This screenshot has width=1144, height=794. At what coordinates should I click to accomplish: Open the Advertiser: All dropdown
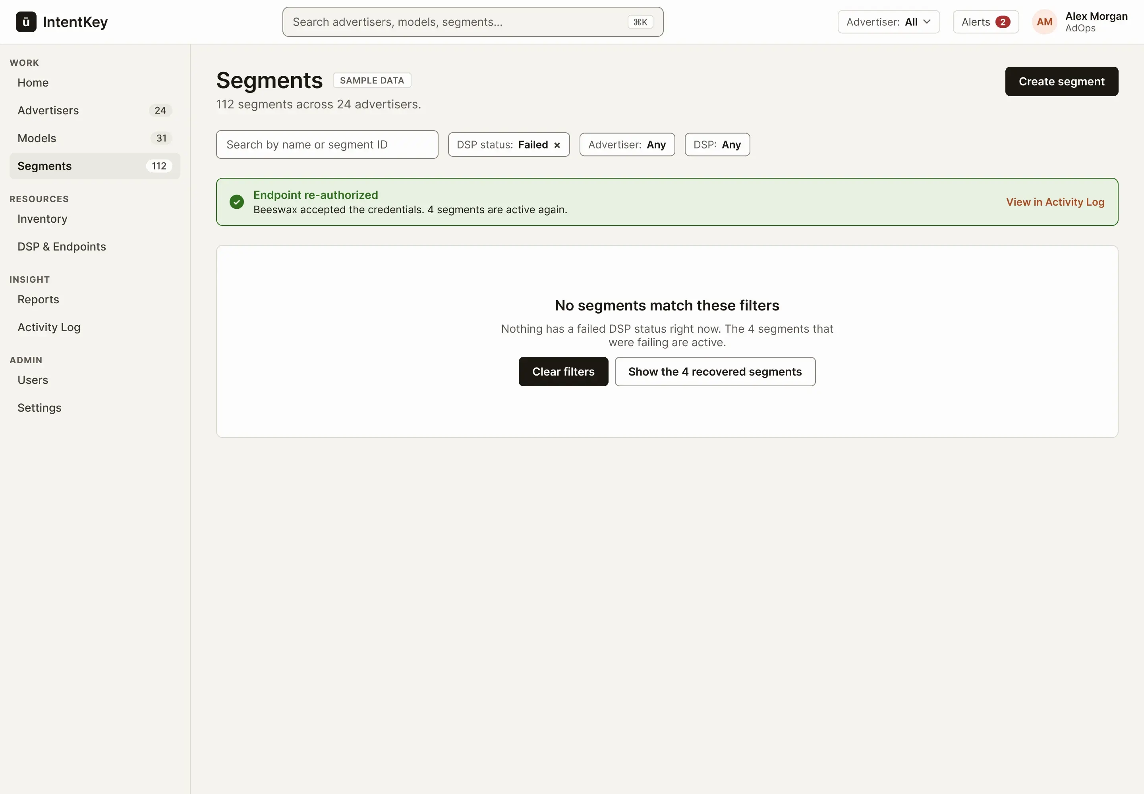point(889,22)
